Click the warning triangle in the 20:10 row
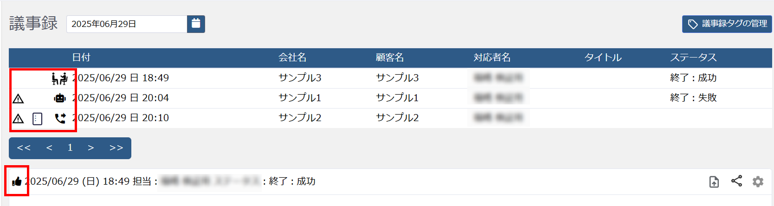774x206 pixels. [x=18, y=119]
